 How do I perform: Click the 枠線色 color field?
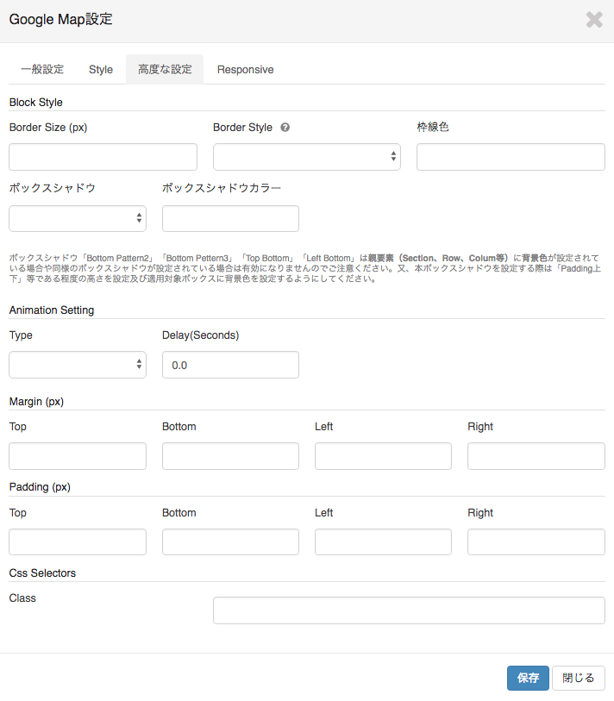[x=511, y=157]
